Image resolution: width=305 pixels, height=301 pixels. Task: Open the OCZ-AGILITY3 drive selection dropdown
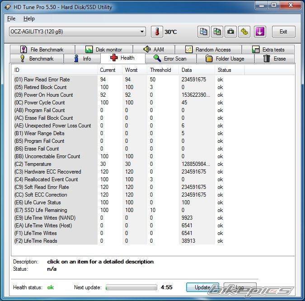[x=77, y=32]
